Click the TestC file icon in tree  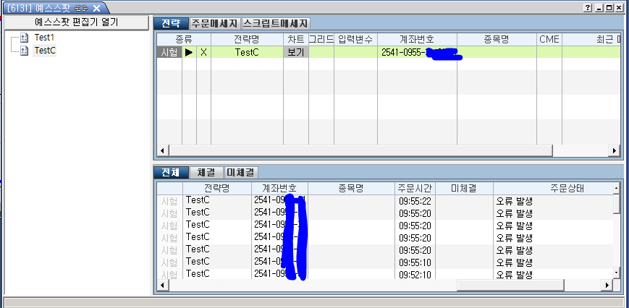[25, 51]
